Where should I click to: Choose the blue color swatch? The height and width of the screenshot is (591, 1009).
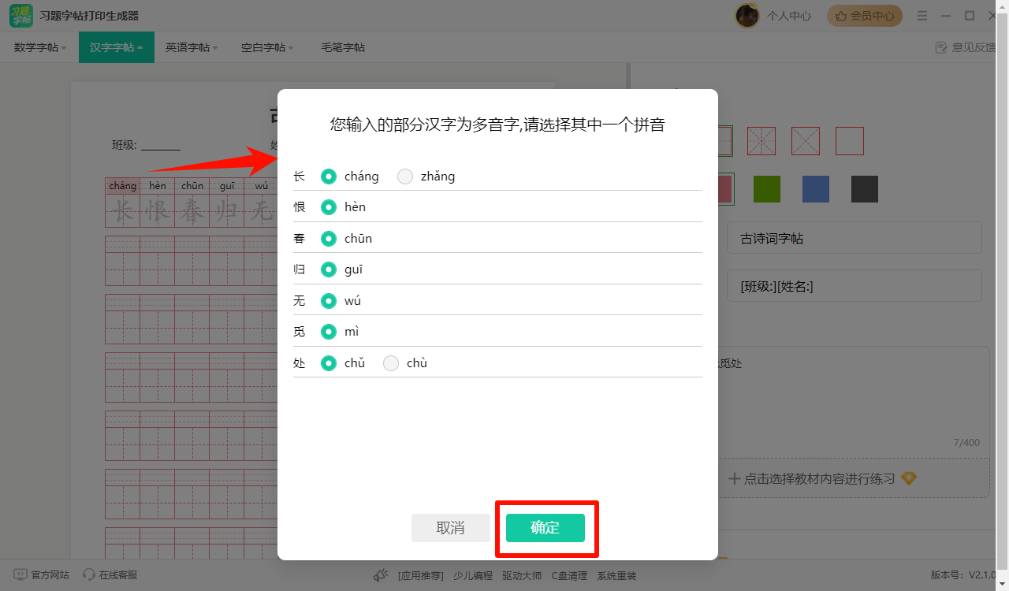(816, 189)
